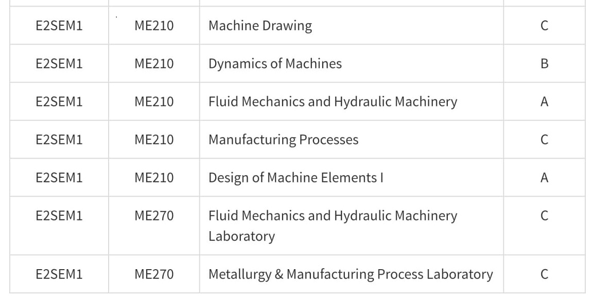The image size is (592, 301).
Task: Click grade B for Dynamics of Machines
Action: pyautogui.click(x=544, y=64)
